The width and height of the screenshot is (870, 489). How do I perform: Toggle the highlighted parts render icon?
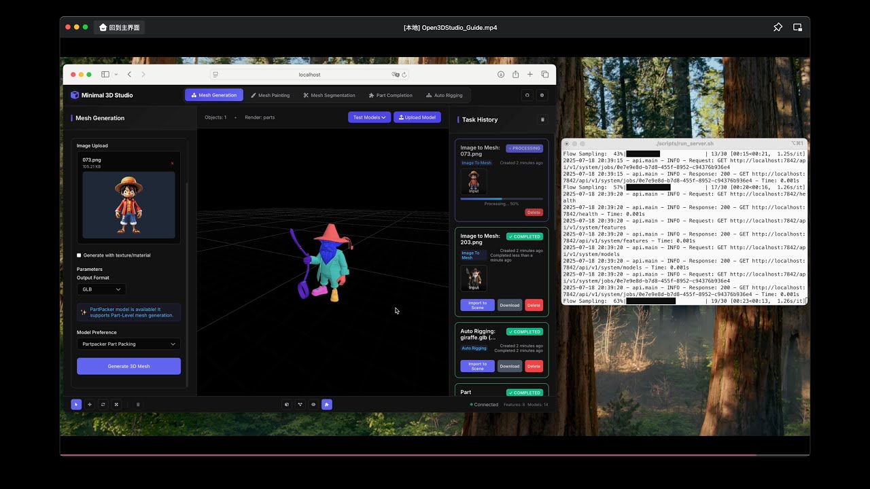[x=327, y=404]
